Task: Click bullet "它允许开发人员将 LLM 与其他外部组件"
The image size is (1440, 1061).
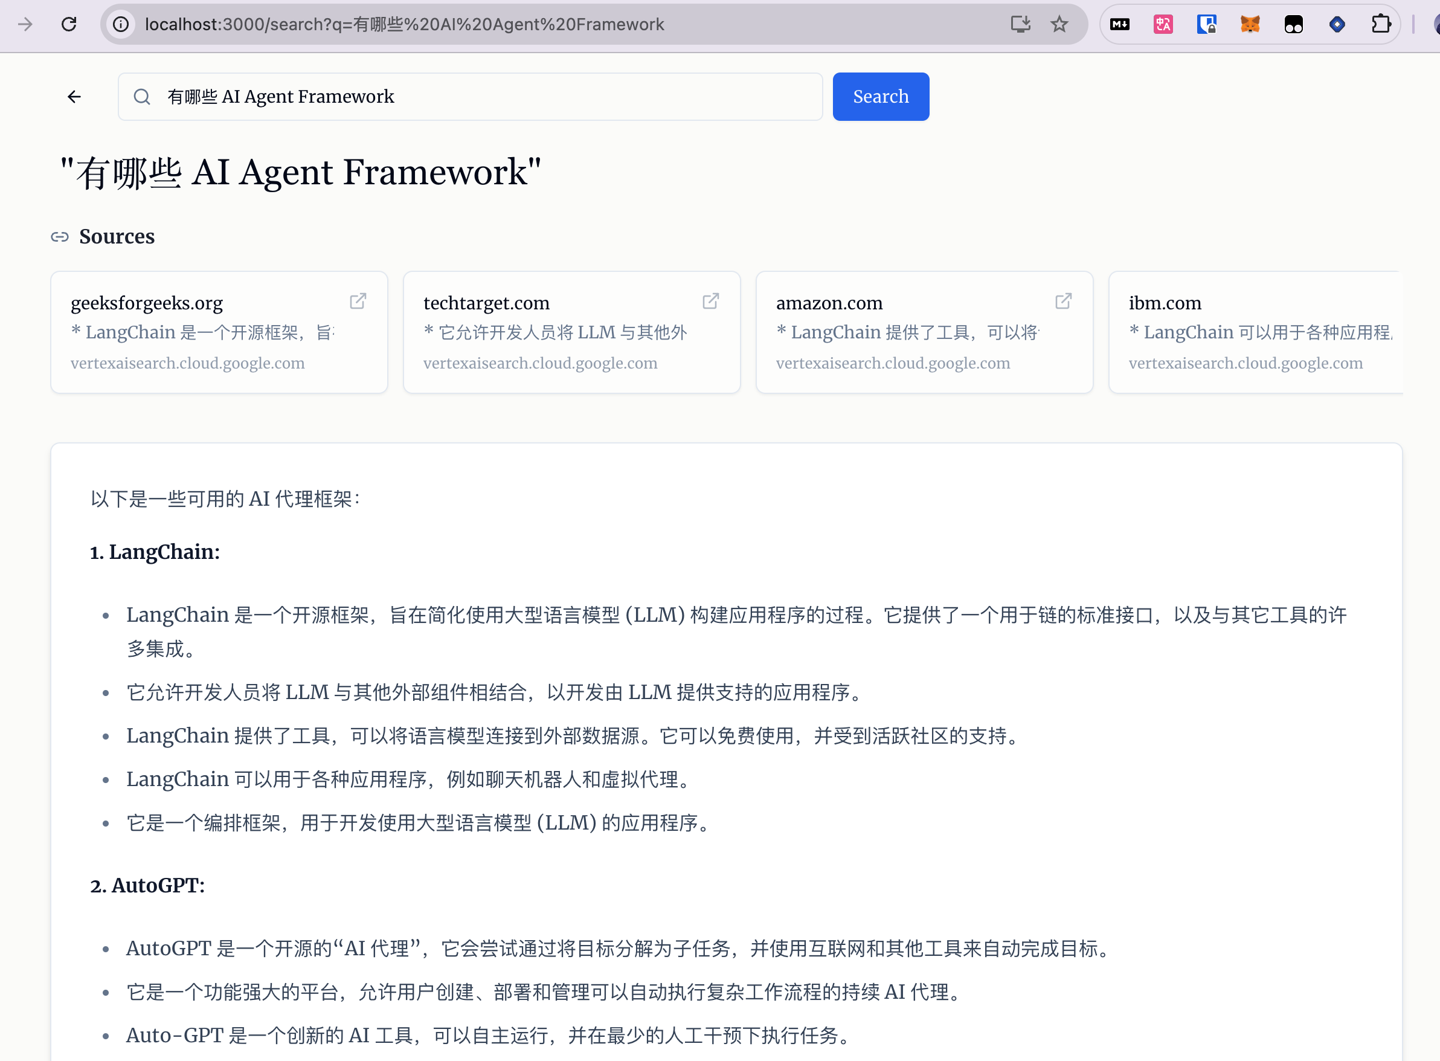Action: 494,692
